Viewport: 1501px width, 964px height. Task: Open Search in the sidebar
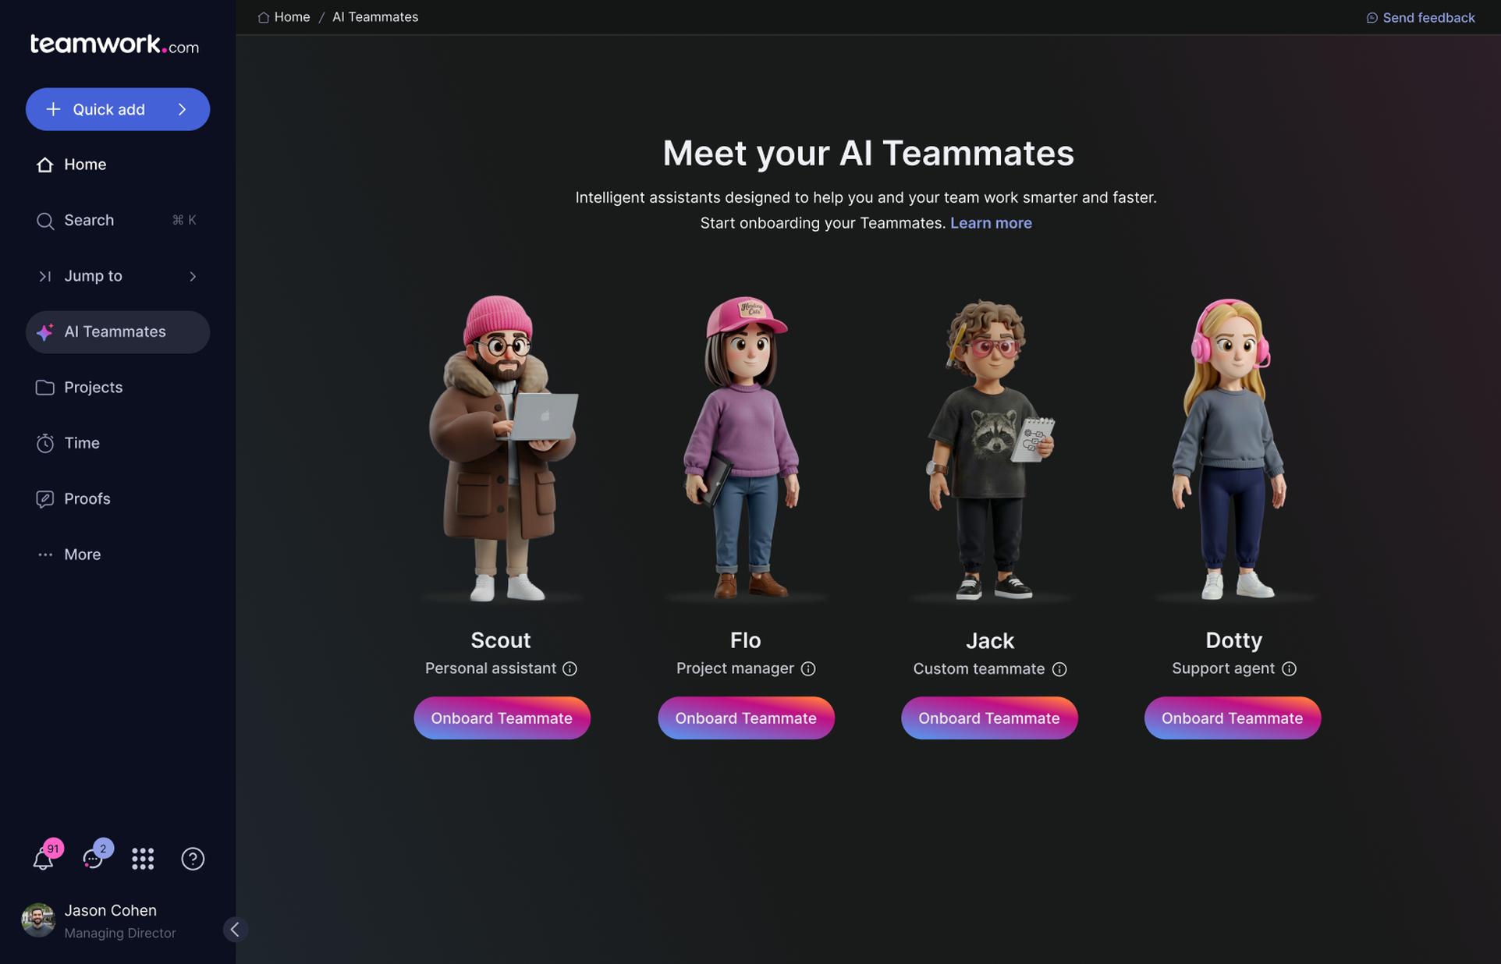click(118, 221)
